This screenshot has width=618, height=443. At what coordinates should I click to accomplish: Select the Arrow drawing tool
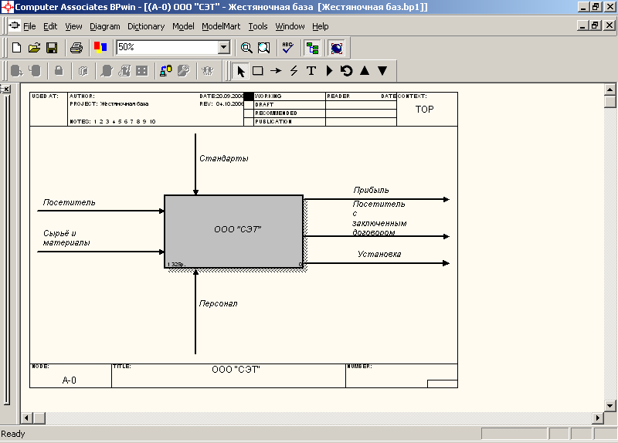[x=276, y=71]
